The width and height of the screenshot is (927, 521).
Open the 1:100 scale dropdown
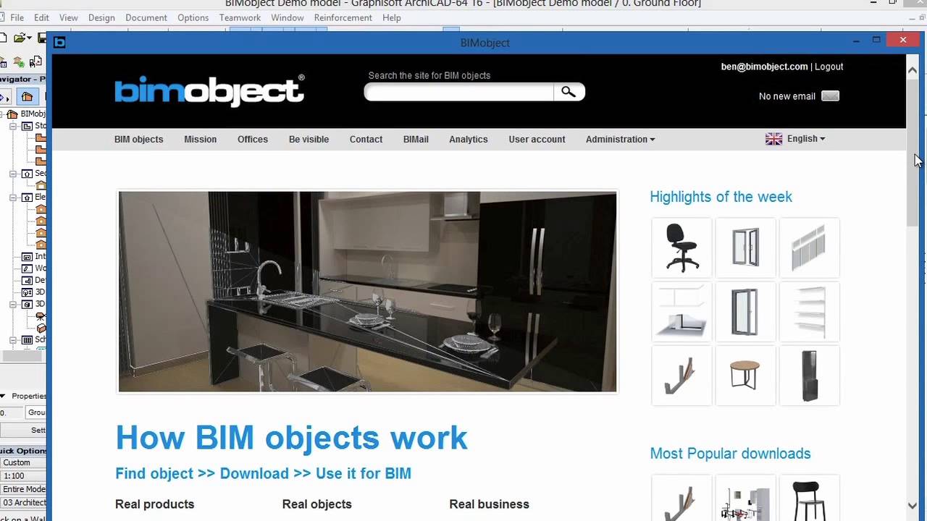coord(23,476)
